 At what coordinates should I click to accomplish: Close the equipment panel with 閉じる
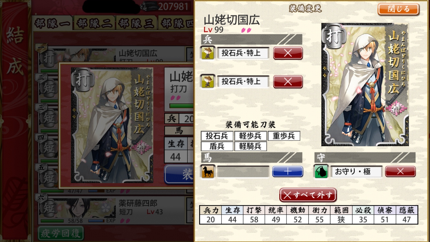pos(398,9)
